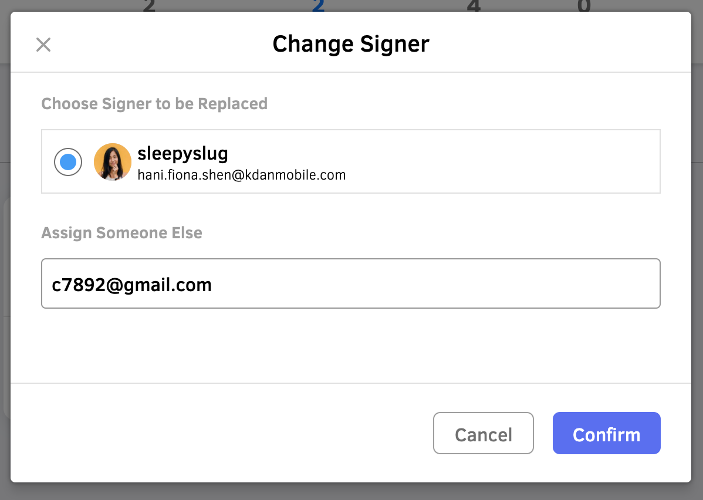Click sleepyslug's profile avatar photo

pyautogui.click(x=113, y=162)
